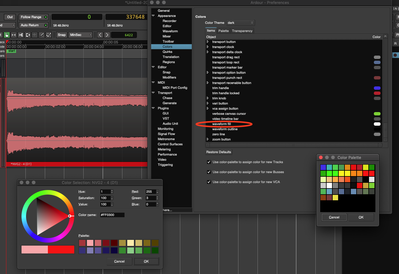Select the Grab (hand) tool
Image resolution: width=399 pixels, height=274 pixels.
tap(7, 35)
